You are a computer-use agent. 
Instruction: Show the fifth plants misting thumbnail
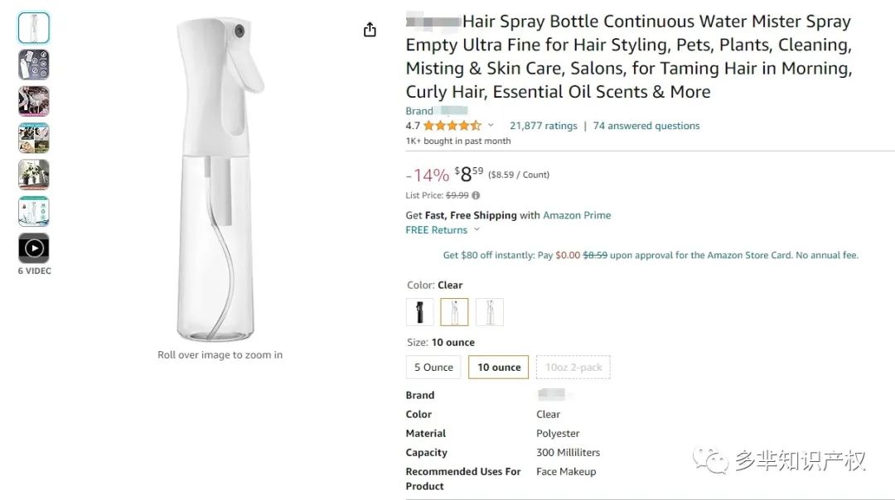click(x=34, y=175)
